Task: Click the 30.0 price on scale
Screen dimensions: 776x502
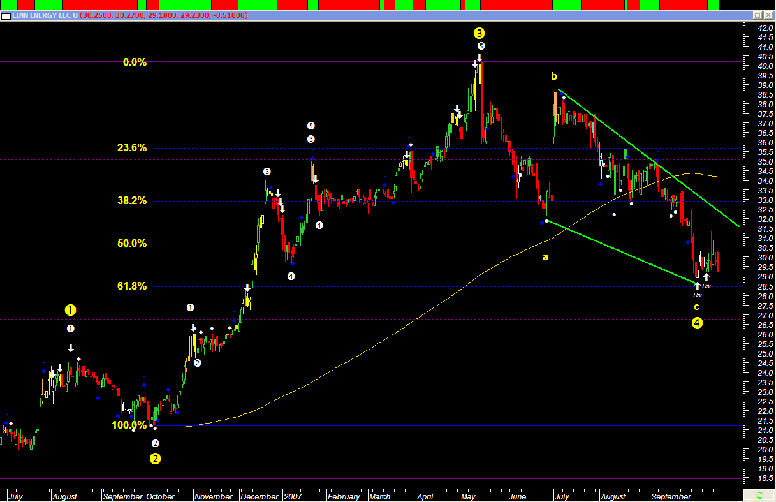Action: point(765,258)
